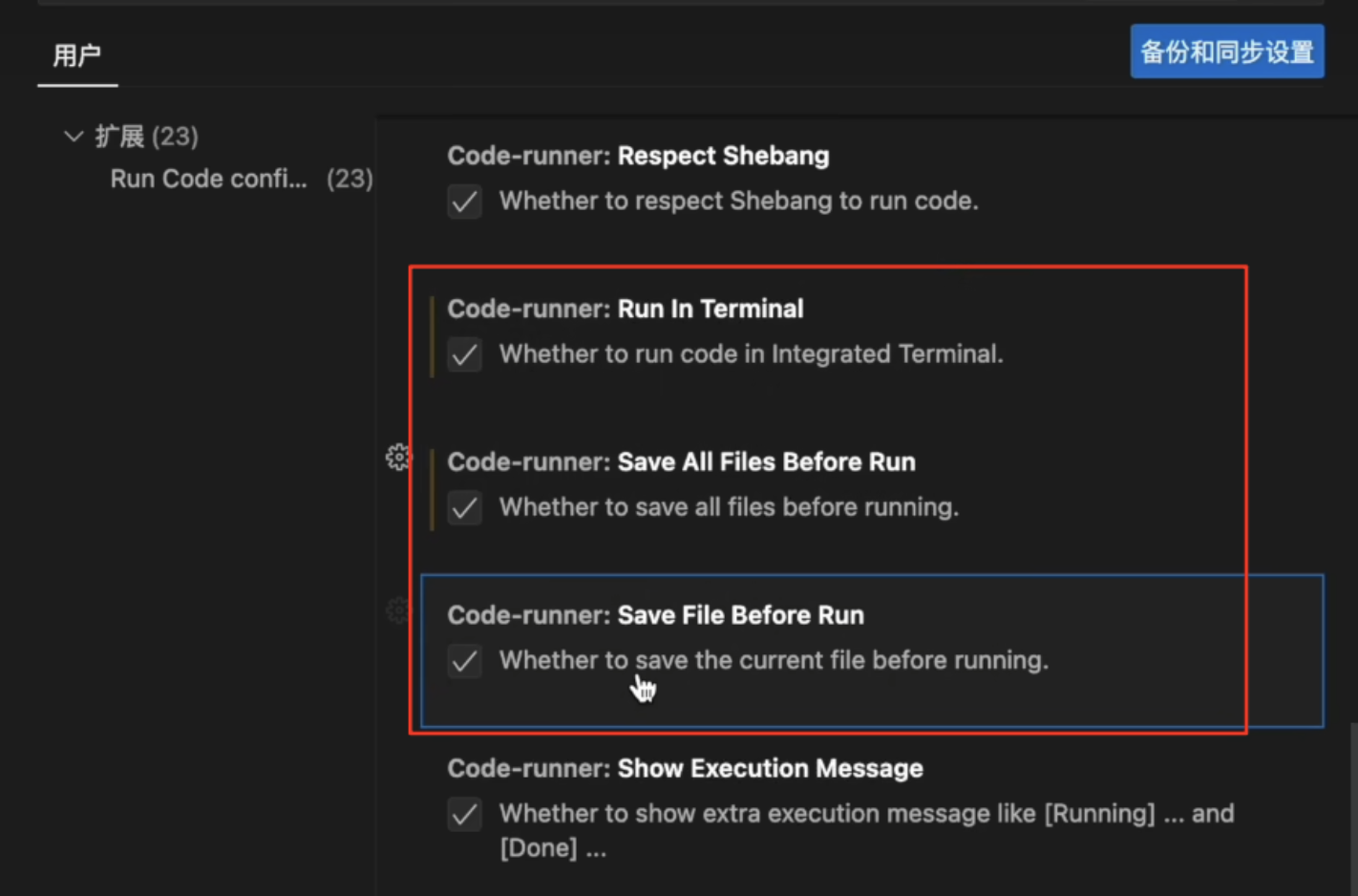Click 'Whether to run code in Integrated Terminal.' text
Screen dimensions: 1358x896
pos(752,353)
